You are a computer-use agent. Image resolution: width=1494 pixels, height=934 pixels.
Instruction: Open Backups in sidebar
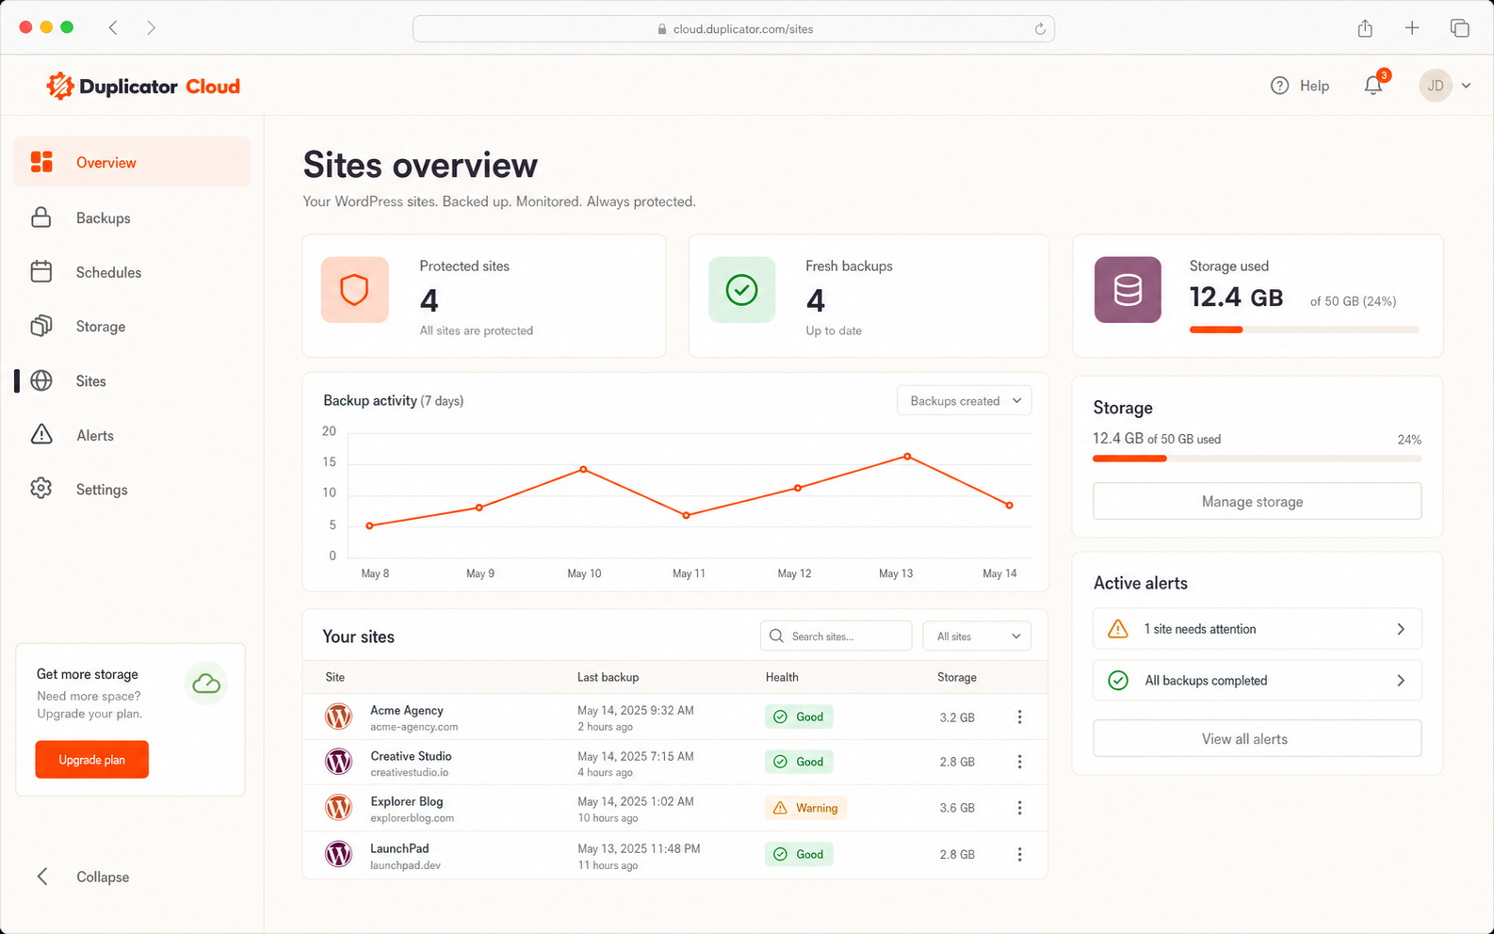132,217
